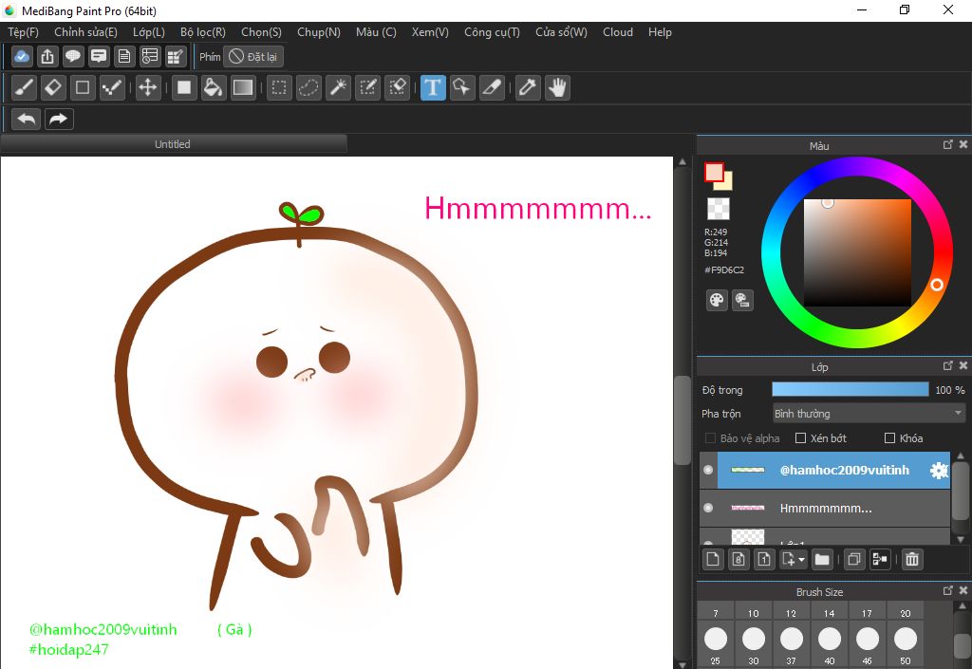Open the Lớp(L) menu
The image size is (972, 669).
149,32
